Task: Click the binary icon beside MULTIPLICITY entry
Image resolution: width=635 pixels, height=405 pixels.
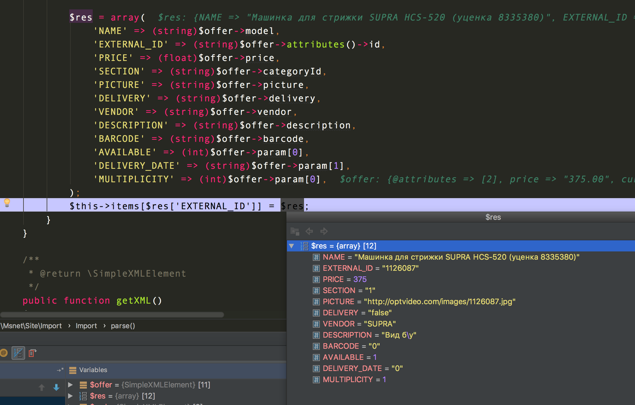Action: point(316,380)
